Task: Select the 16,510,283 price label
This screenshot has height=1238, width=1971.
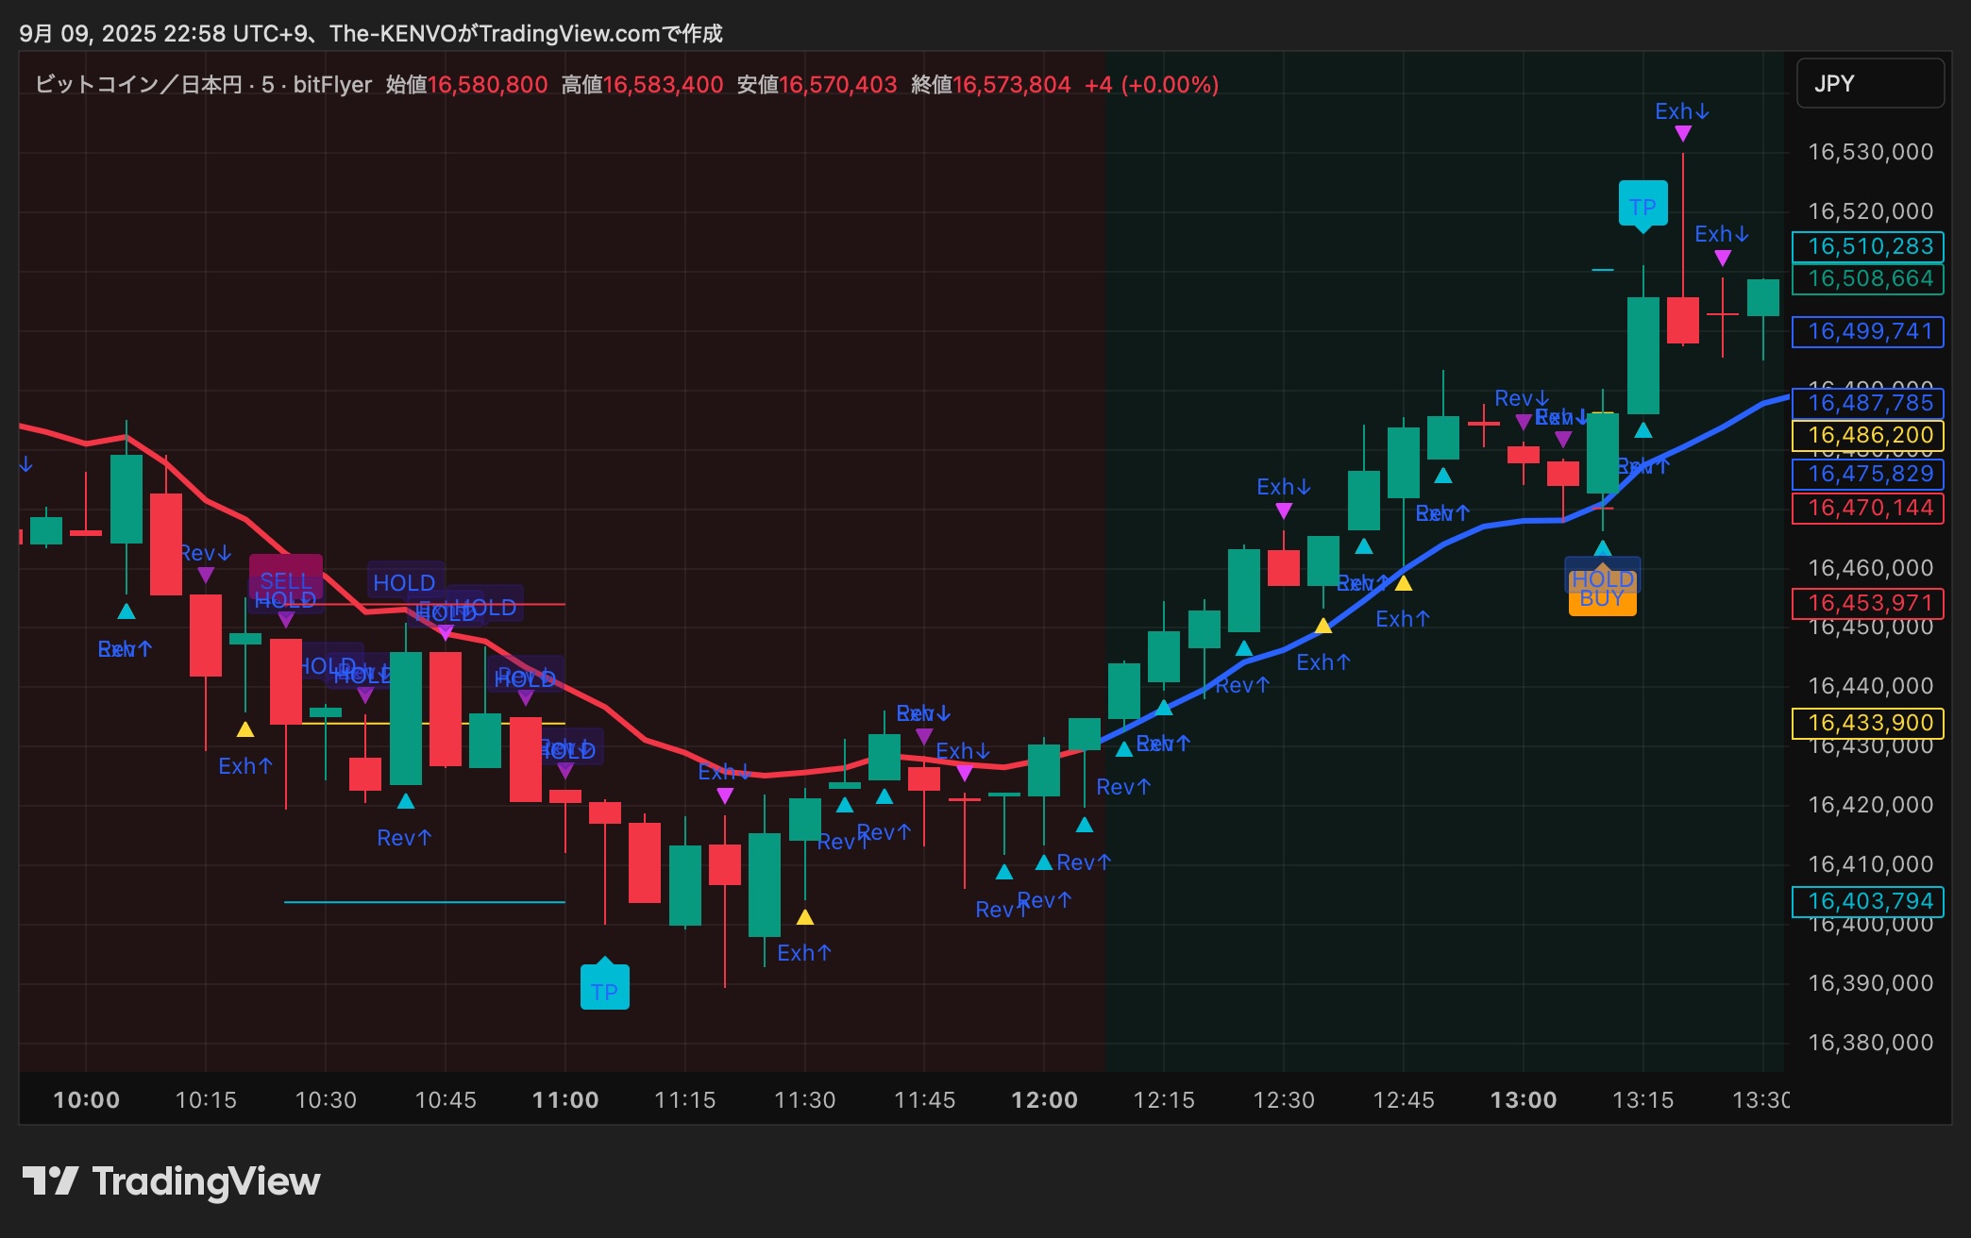Action: pyautogui.click(x=1868, y=246)
